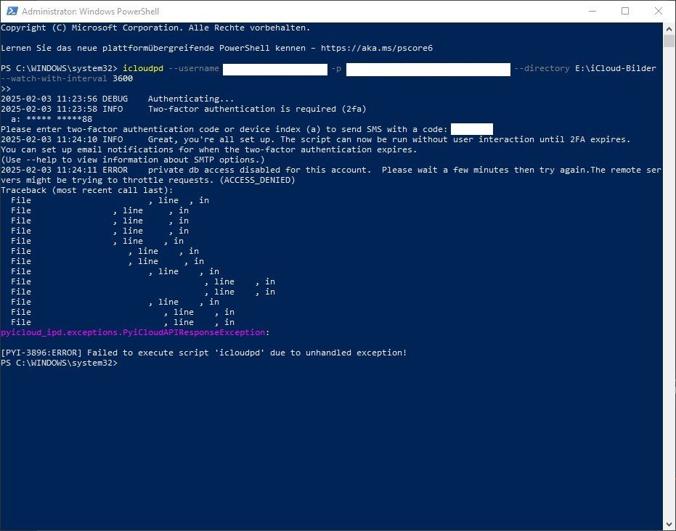Click the 'Authenticating...' debug message

click(191, 99)
